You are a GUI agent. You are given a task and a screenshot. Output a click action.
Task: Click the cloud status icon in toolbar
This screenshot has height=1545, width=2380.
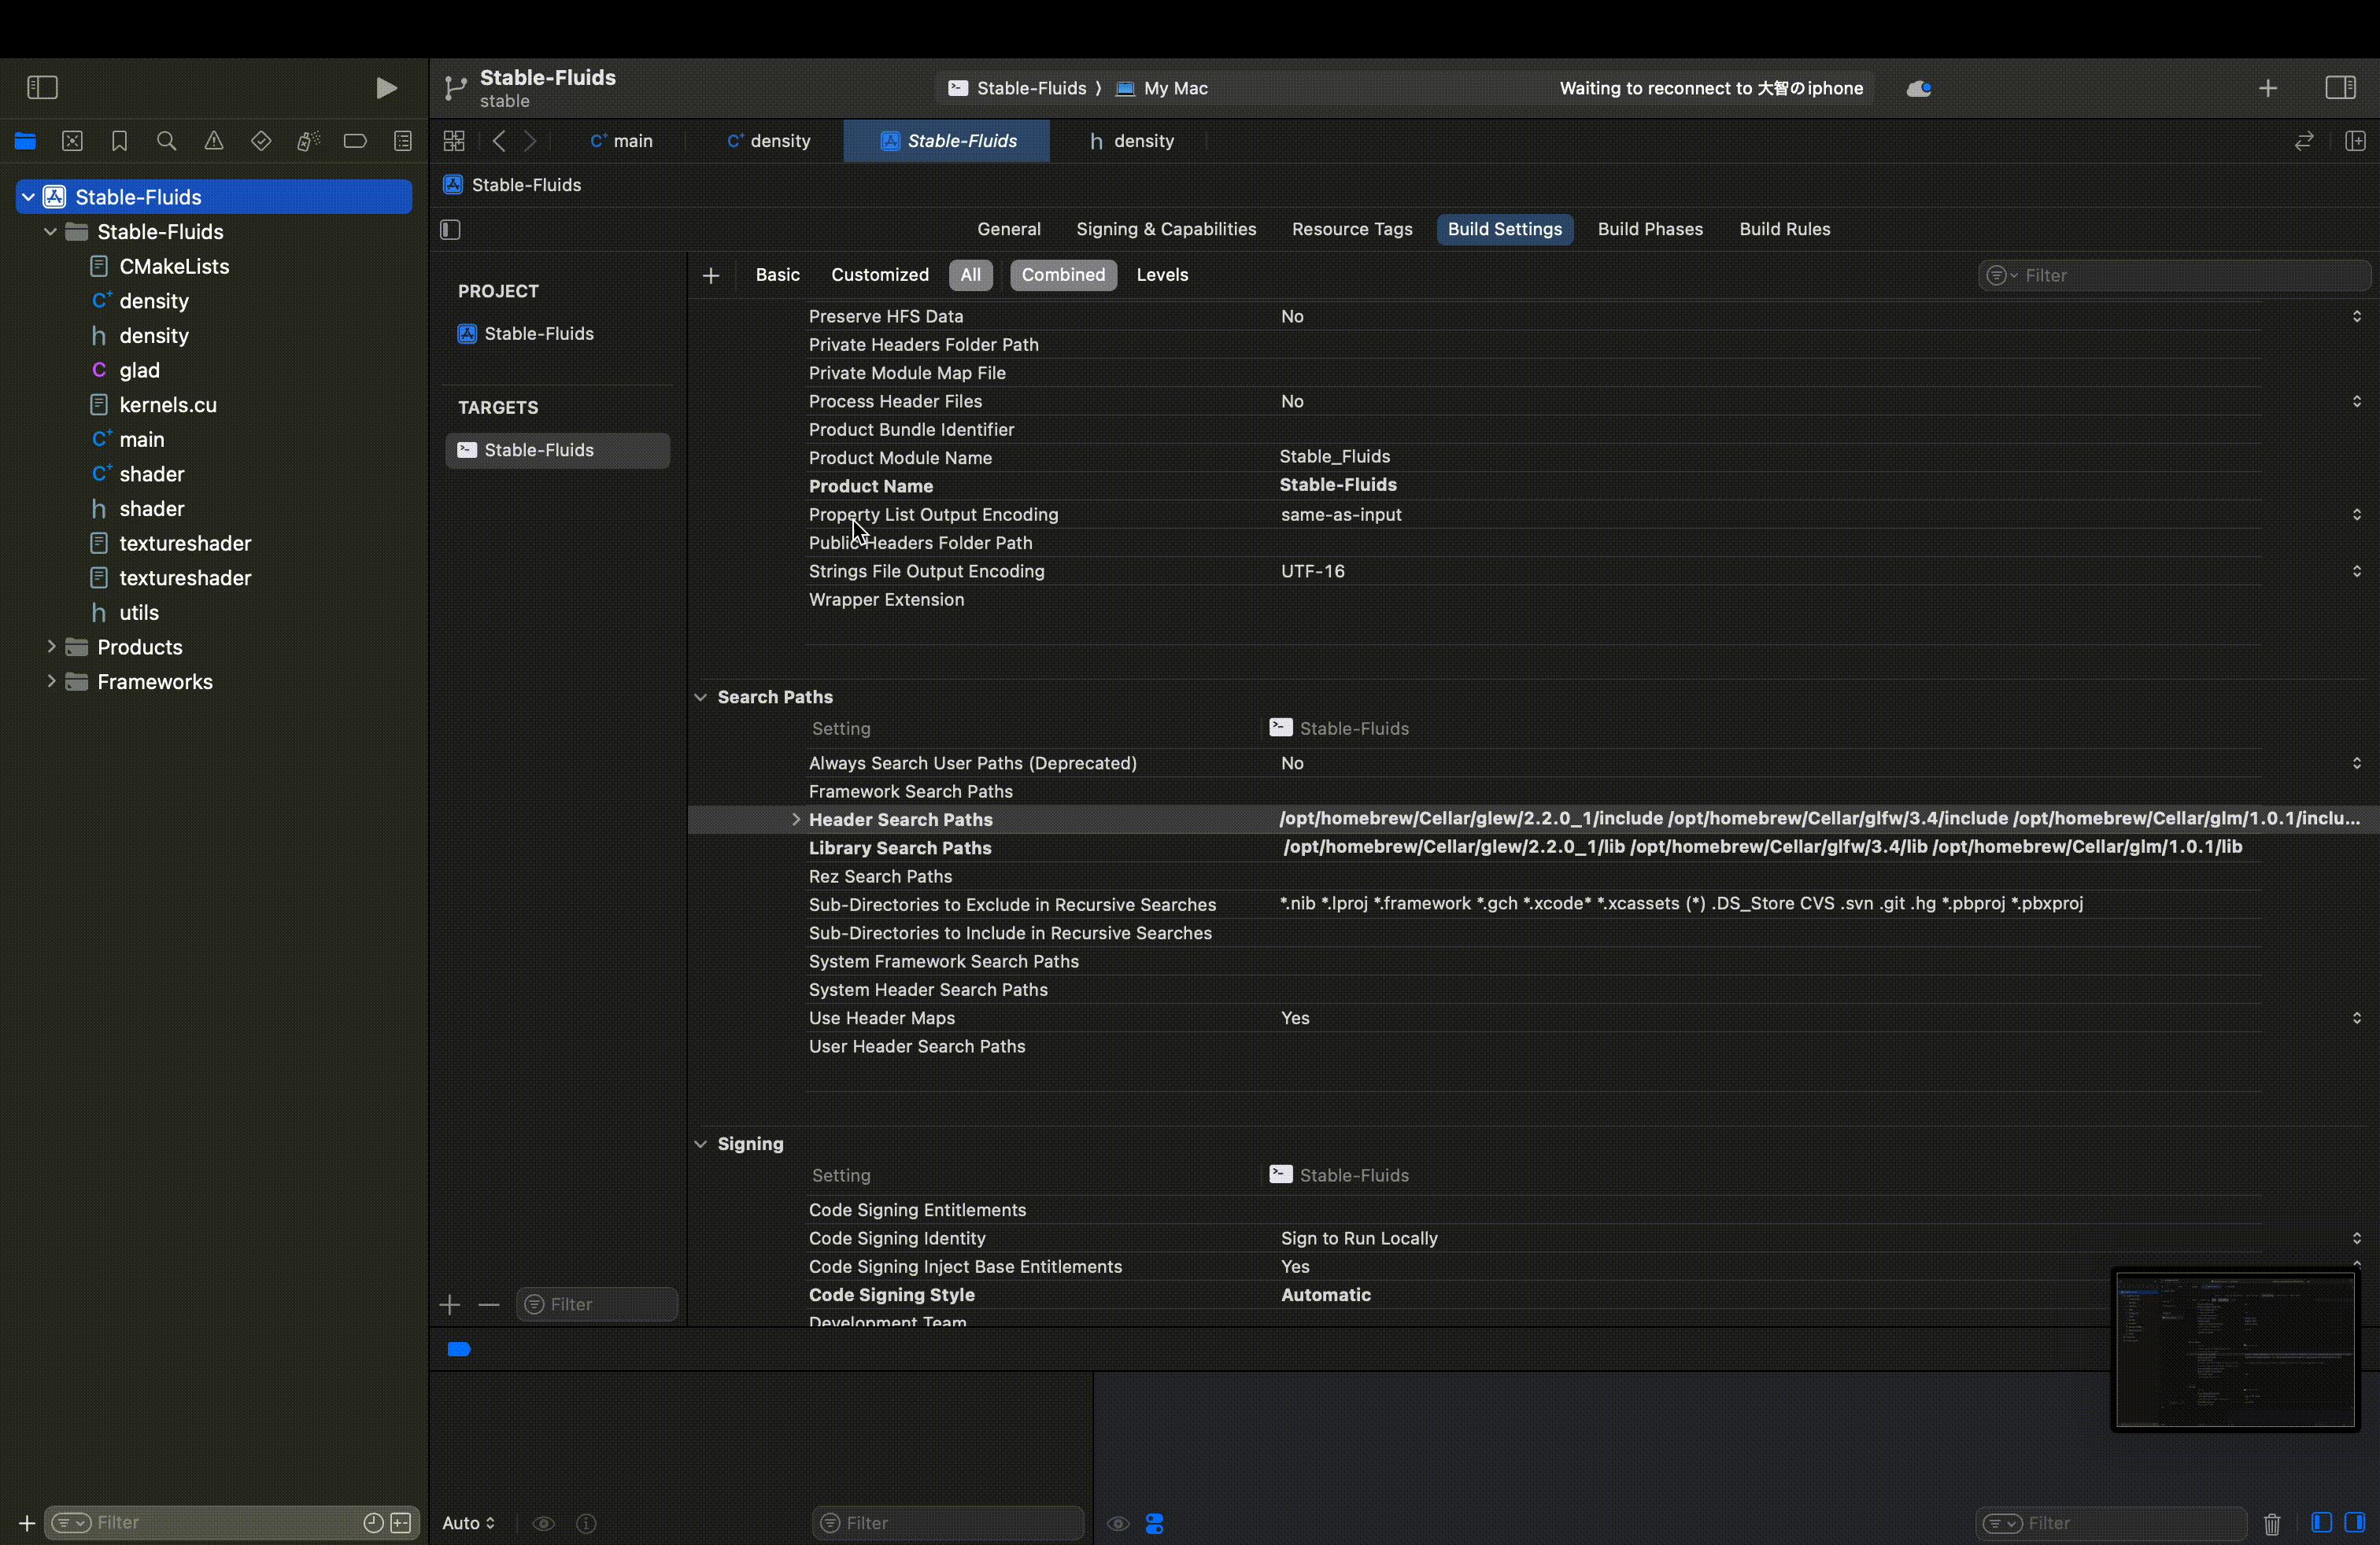(x=1918, y=88)
